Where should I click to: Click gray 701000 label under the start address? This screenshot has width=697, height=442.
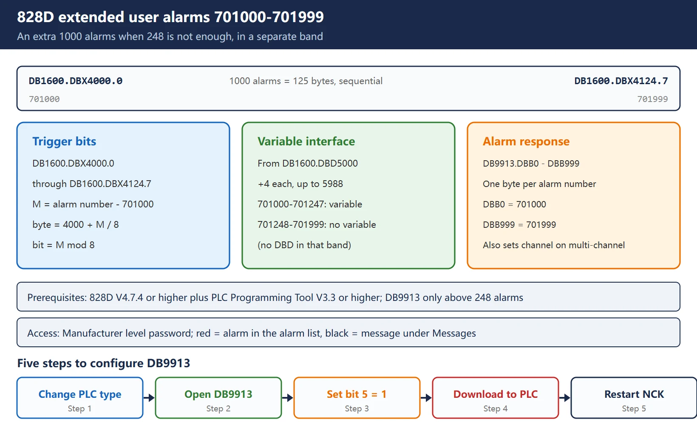44,99
